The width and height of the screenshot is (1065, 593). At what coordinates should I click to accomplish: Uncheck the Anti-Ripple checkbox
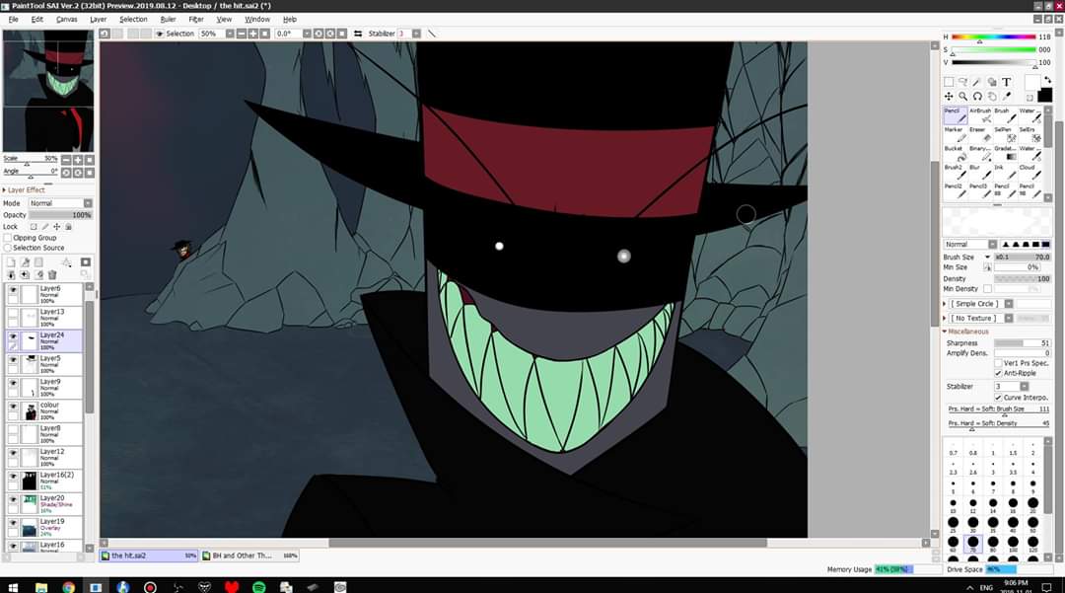click(x=998, y=373)
